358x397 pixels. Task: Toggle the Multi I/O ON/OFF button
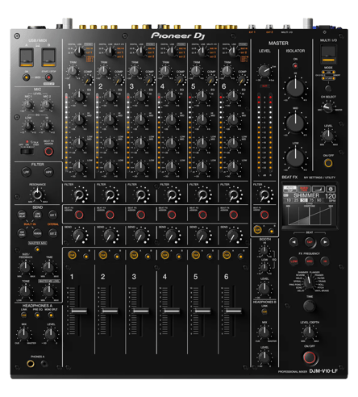click(328, 163)
